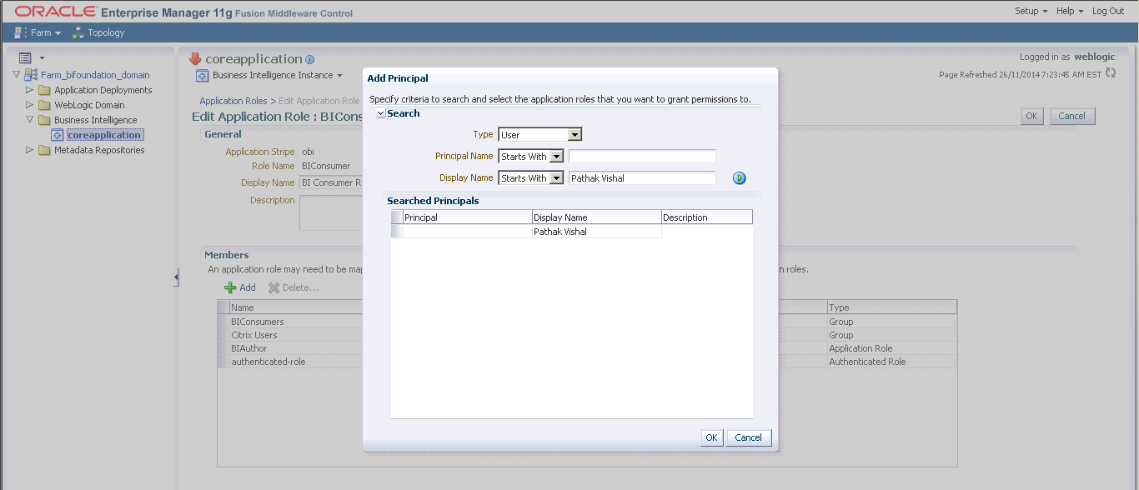
Task: Select Farm_bifoundation_domain in tree
Action: (x=95, y=75)
